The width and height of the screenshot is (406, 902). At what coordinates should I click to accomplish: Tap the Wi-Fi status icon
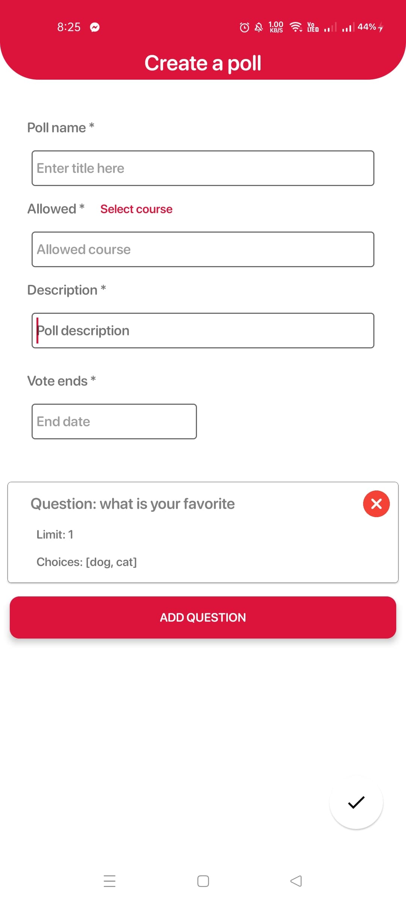pos(296,27)
